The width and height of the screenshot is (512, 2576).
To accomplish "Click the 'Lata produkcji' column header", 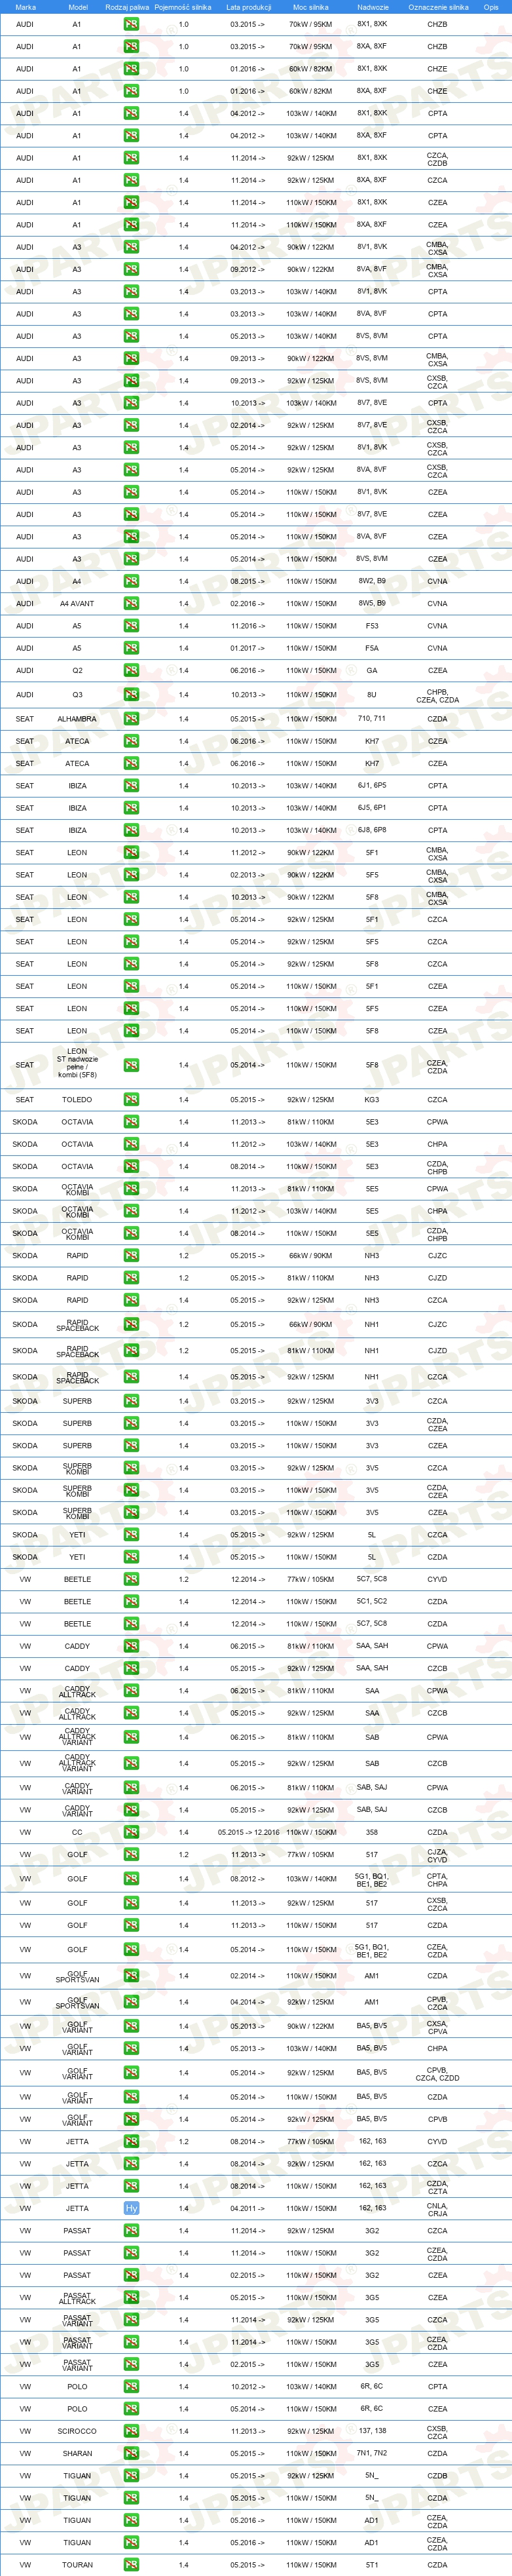I will 248,7.
